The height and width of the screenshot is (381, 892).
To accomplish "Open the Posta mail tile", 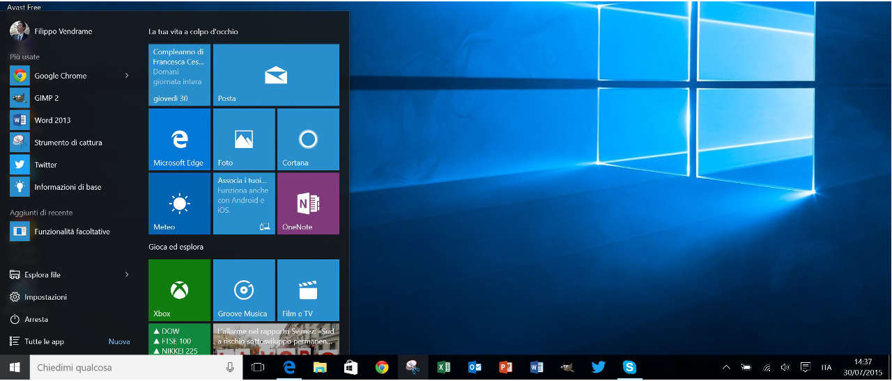I will [x=276, y=75].
